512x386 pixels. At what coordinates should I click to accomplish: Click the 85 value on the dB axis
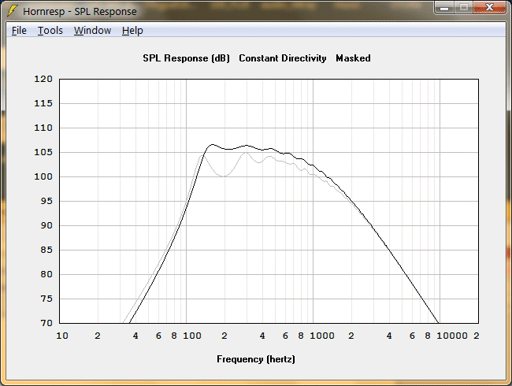coord(46,250)
